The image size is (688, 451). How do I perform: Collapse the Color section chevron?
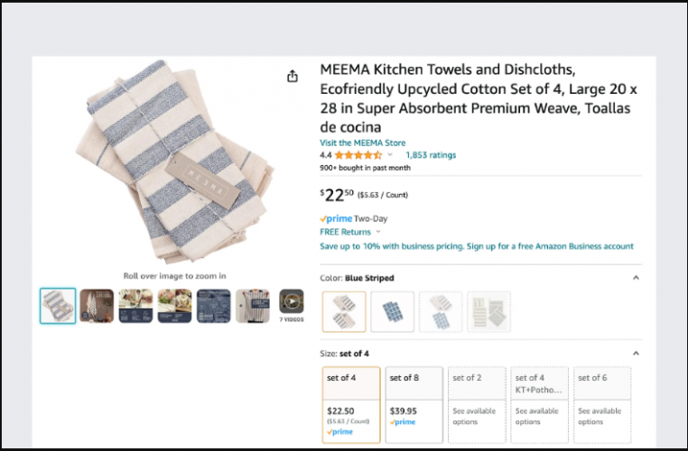click(x=636, y=278)
